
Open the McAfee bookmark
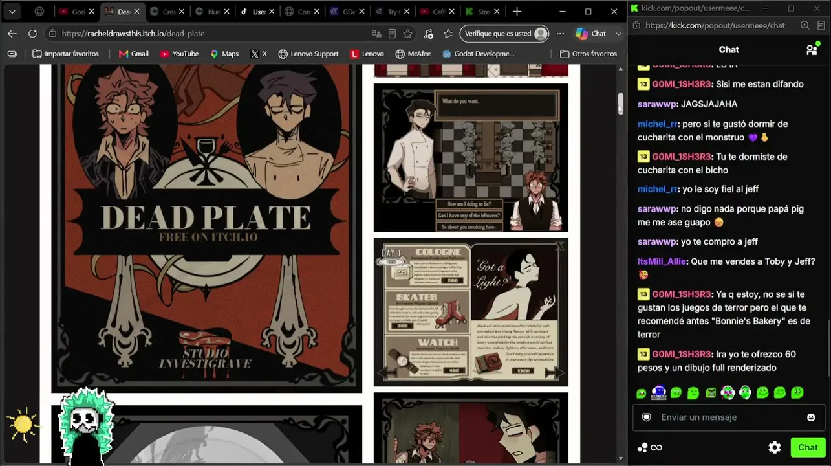click(413, 54)
